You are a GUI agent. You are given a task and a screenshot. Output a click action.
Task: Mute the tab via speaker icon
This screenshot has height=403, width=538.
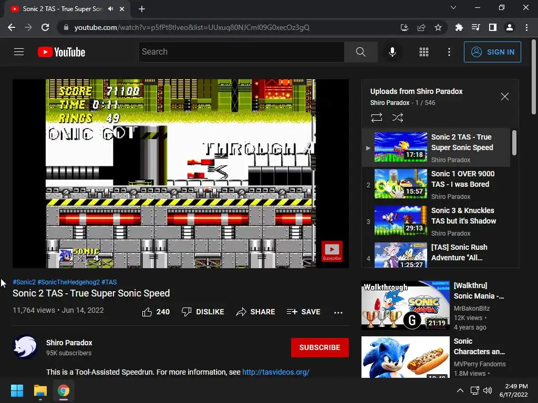pos(110,9)
